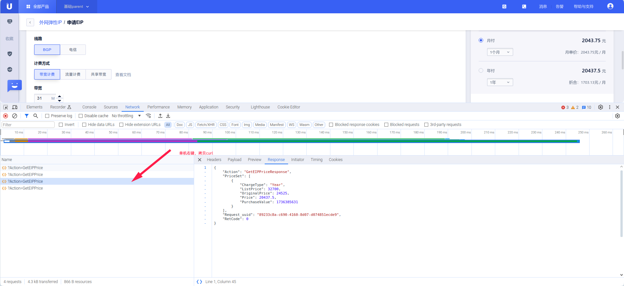Open the search icon in top bar

click(504, 6)
